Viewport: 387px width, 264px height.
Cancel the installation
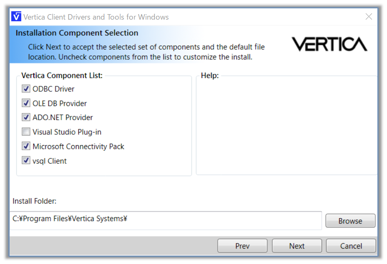(x=351, y=246)
